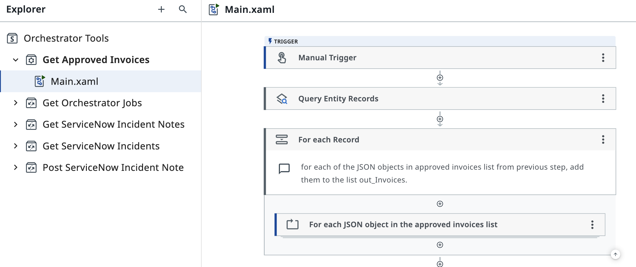Screen dimensions: 636x267
Task: Open options for the For each JSON object activity
Action: 592,225
